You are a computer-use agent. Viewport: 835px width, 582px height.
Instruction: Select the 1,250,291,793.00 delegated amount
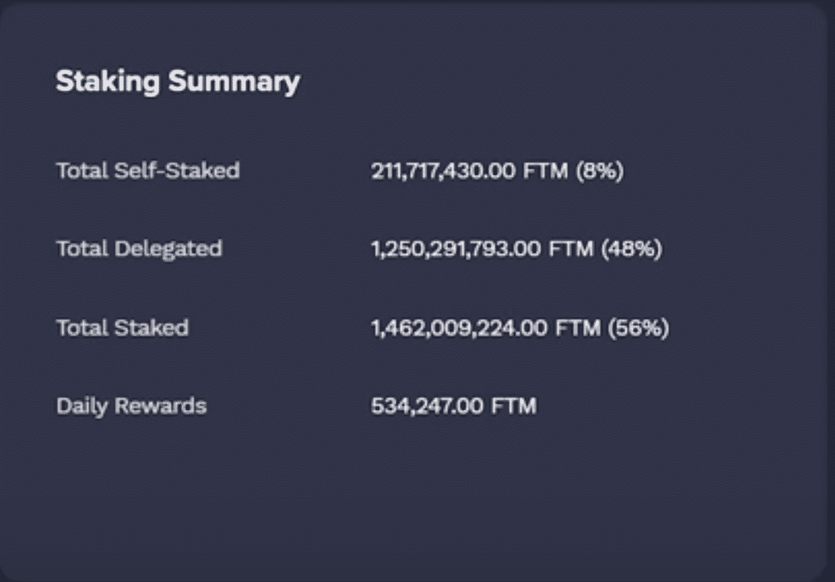point(456,249)
